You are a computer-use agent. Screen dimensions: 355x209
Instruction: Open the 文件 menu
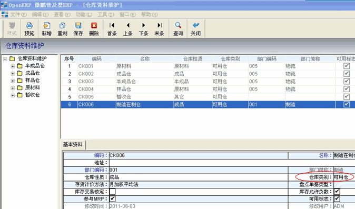pyautogui.click(x=18, y=15)
